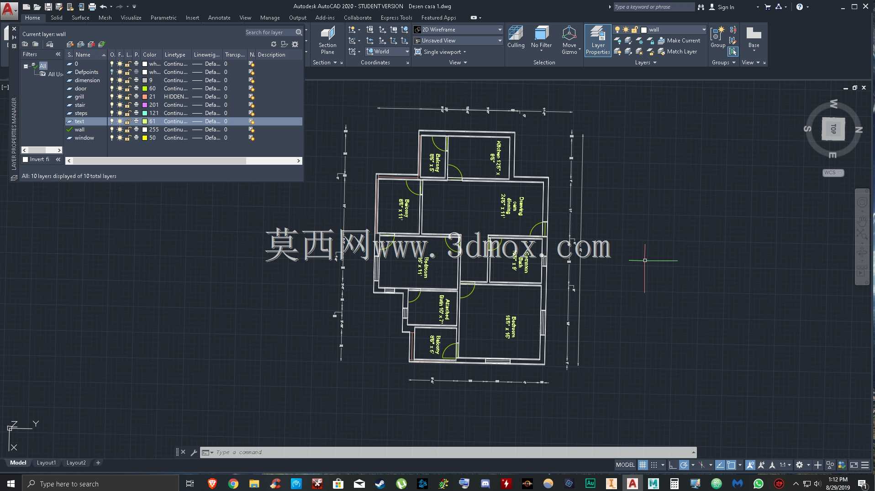Click the yellow color swatch of window layer
The height and width of the screenshot is (491, 875).
[x=145, y=138]
